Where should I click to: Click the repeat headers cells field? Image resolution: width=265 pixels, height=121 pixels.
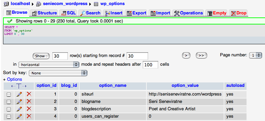tap(150, 65)
